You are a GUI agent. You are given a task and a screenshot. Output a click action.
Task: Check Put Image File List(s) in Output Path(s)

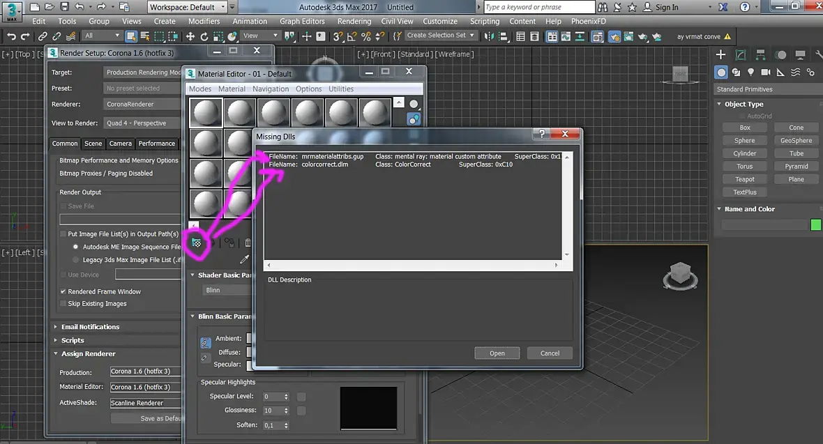[x=63, y=234]
